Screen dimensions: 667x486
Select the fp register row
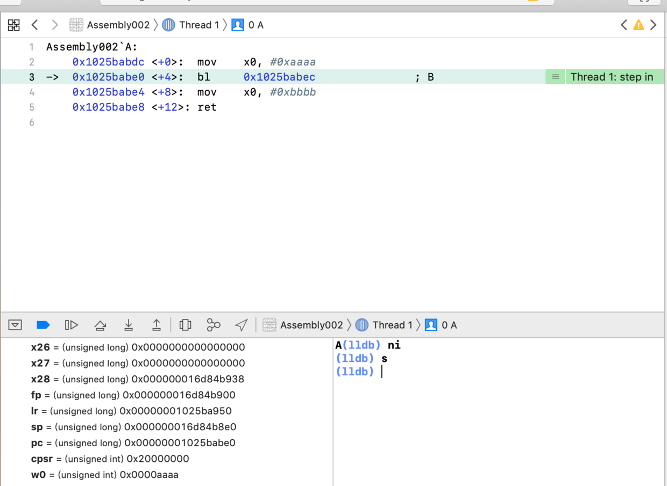point(133,395)
